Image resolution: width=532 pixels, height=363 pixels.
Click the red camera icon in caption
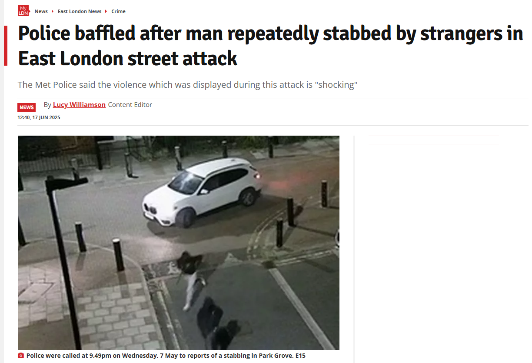21,356
